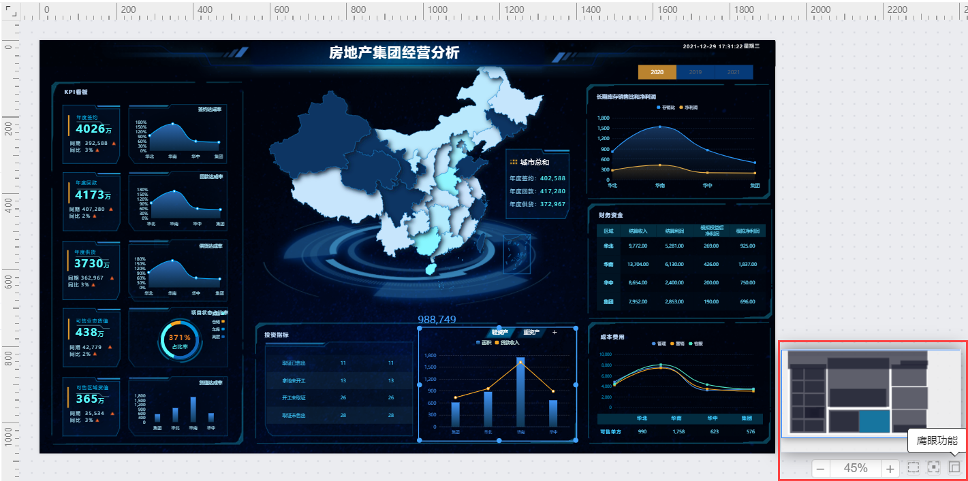Select the 轻资产 tab
The image size is (968, 481).
(499, 332)
